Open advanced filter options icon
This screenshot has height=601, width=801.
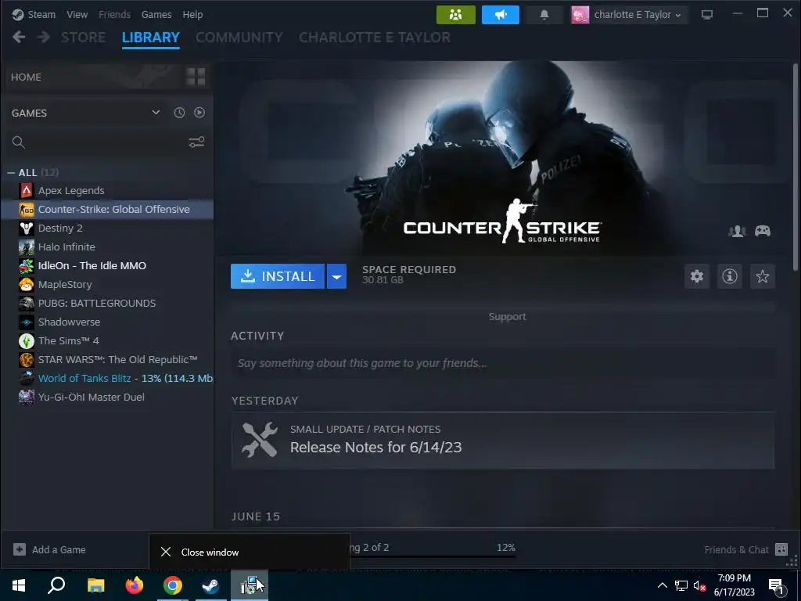tap(196, 142)
